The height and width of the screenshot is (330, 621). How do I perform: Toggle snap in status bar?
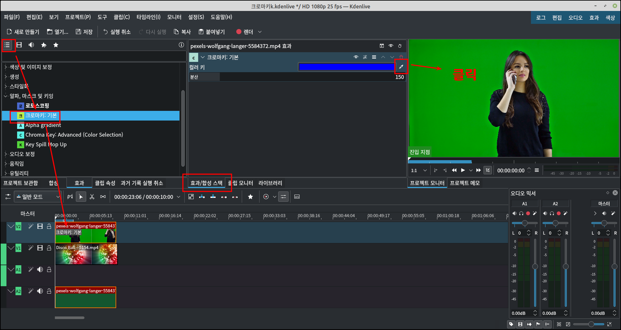pos(547,324)
